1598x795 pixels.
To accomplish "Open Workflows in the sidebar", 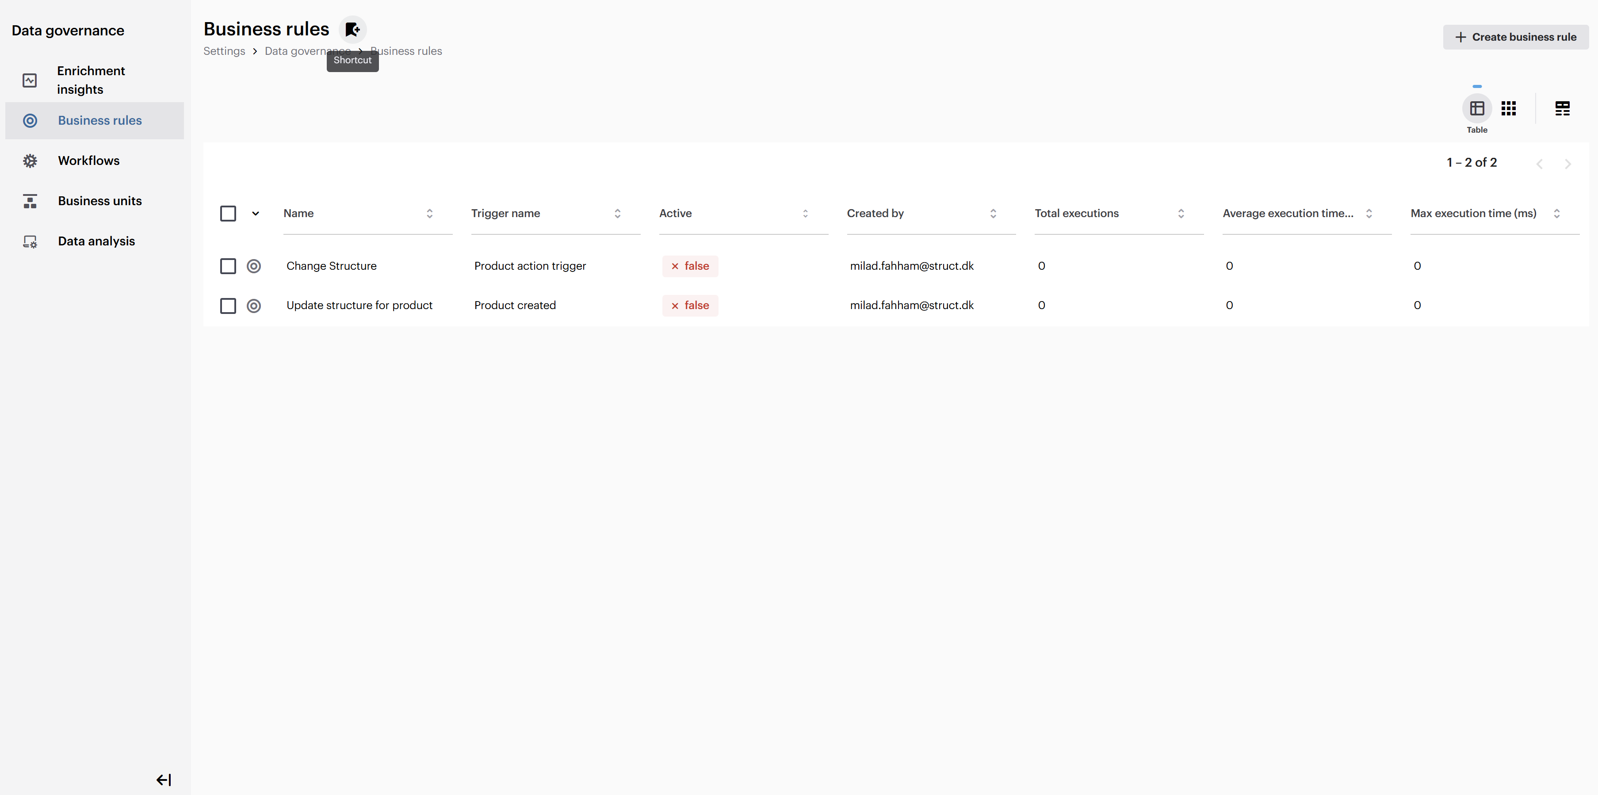I will [89, 161].
